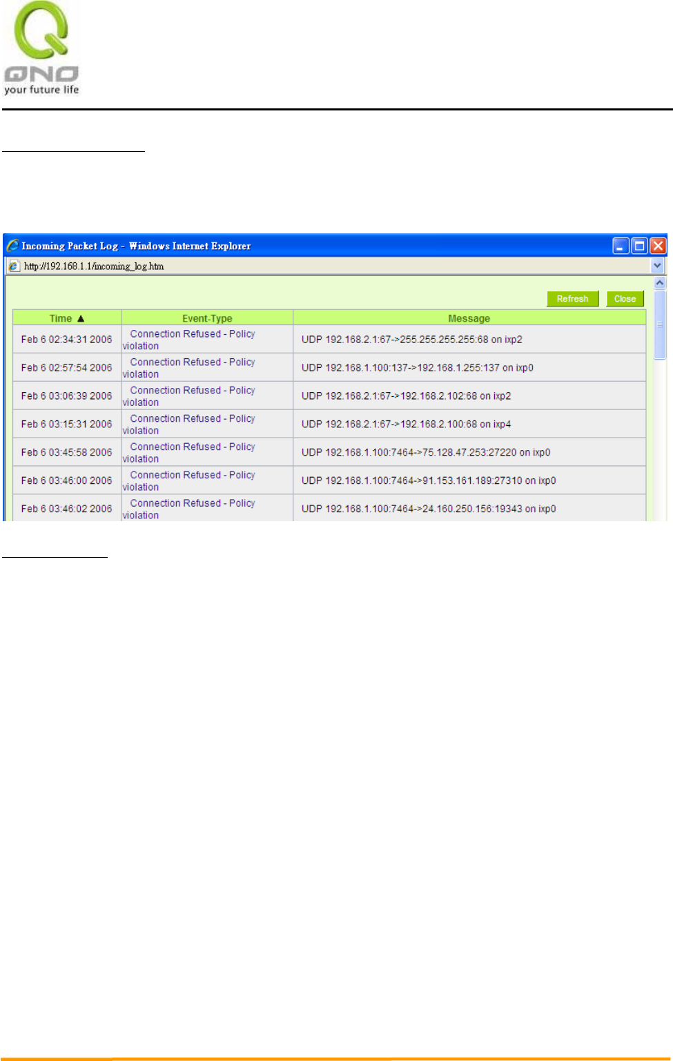Screen dimensions: 673x1061
Task: Click the Message column header
Action: [469, 318]
